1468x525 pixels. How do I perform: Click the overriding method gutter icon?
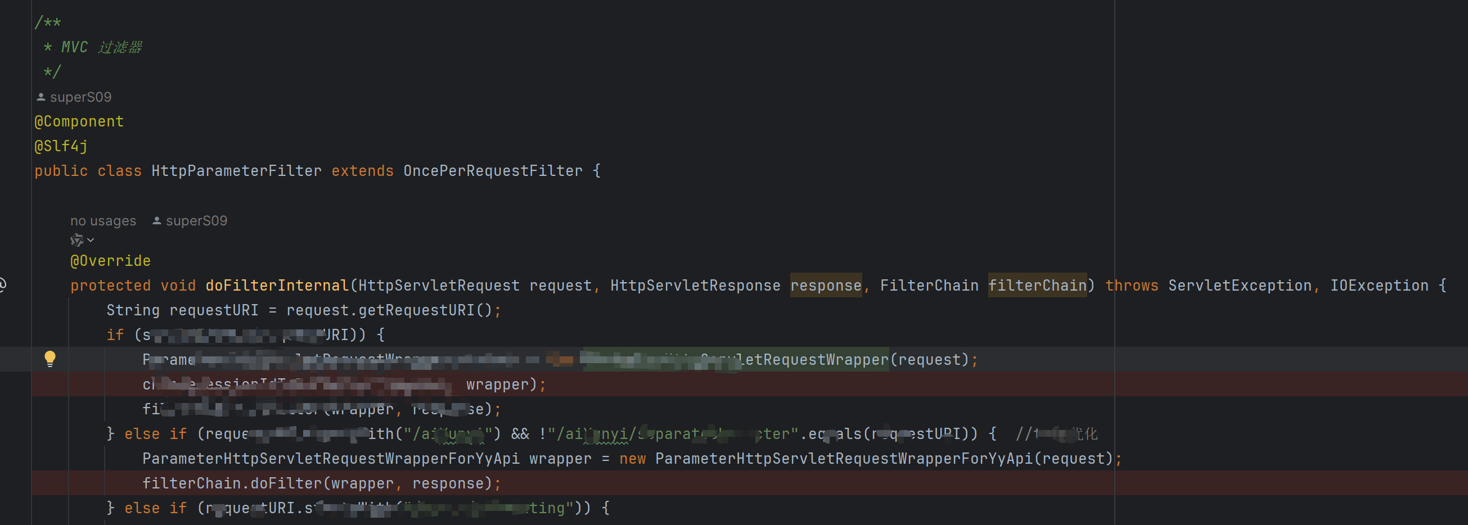2,285
